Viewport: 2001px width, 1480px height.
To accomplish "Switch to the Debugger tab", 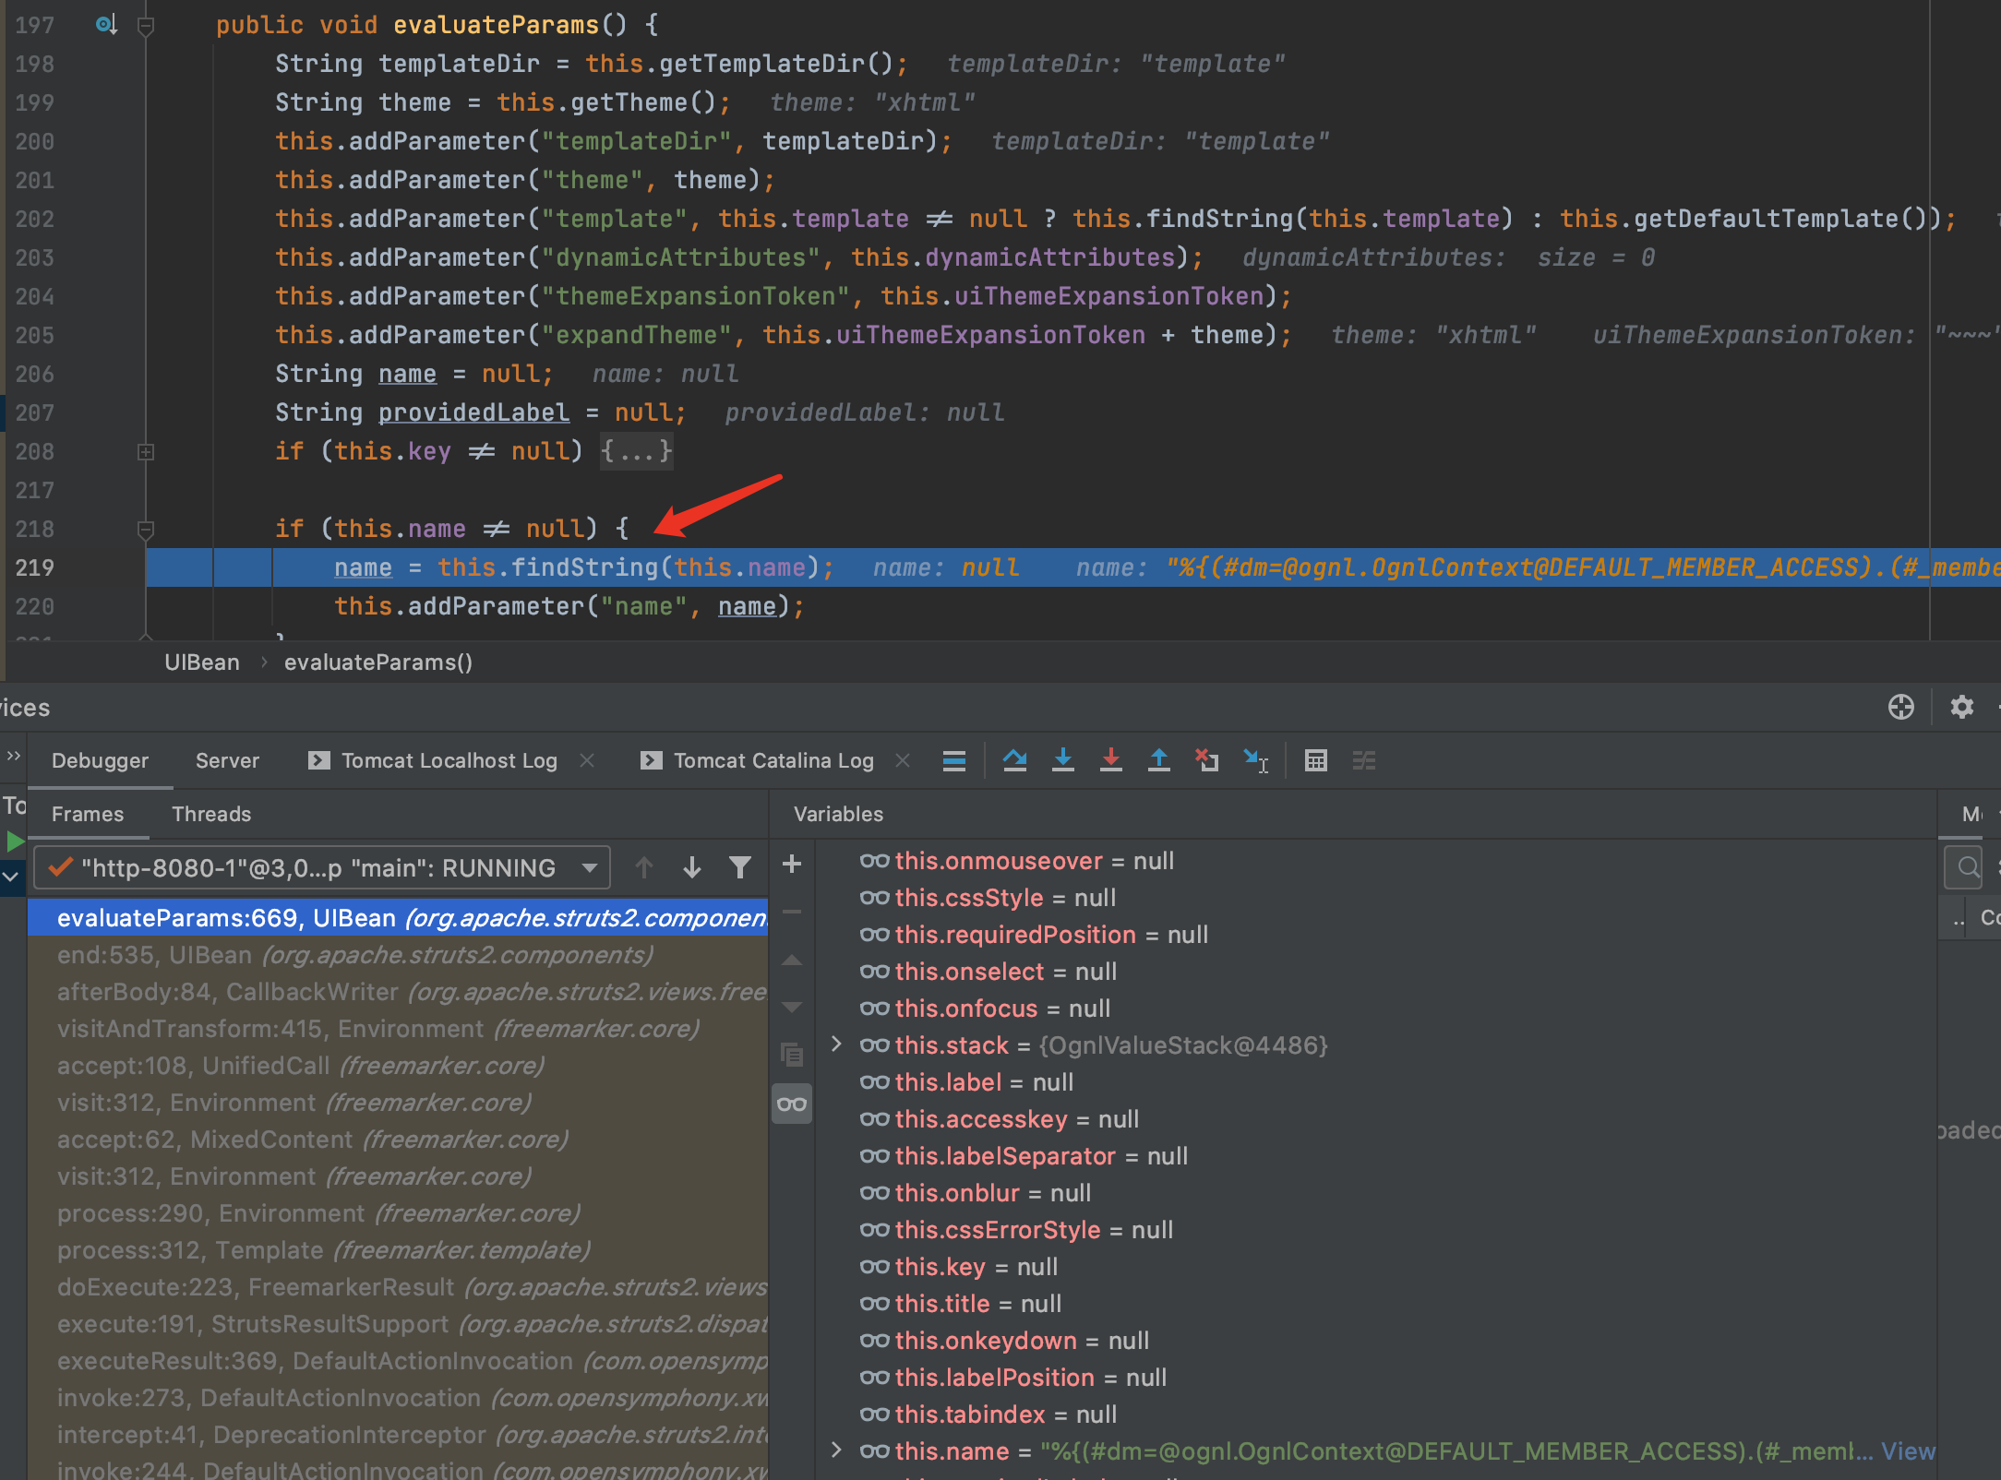I will coord(100,760).
